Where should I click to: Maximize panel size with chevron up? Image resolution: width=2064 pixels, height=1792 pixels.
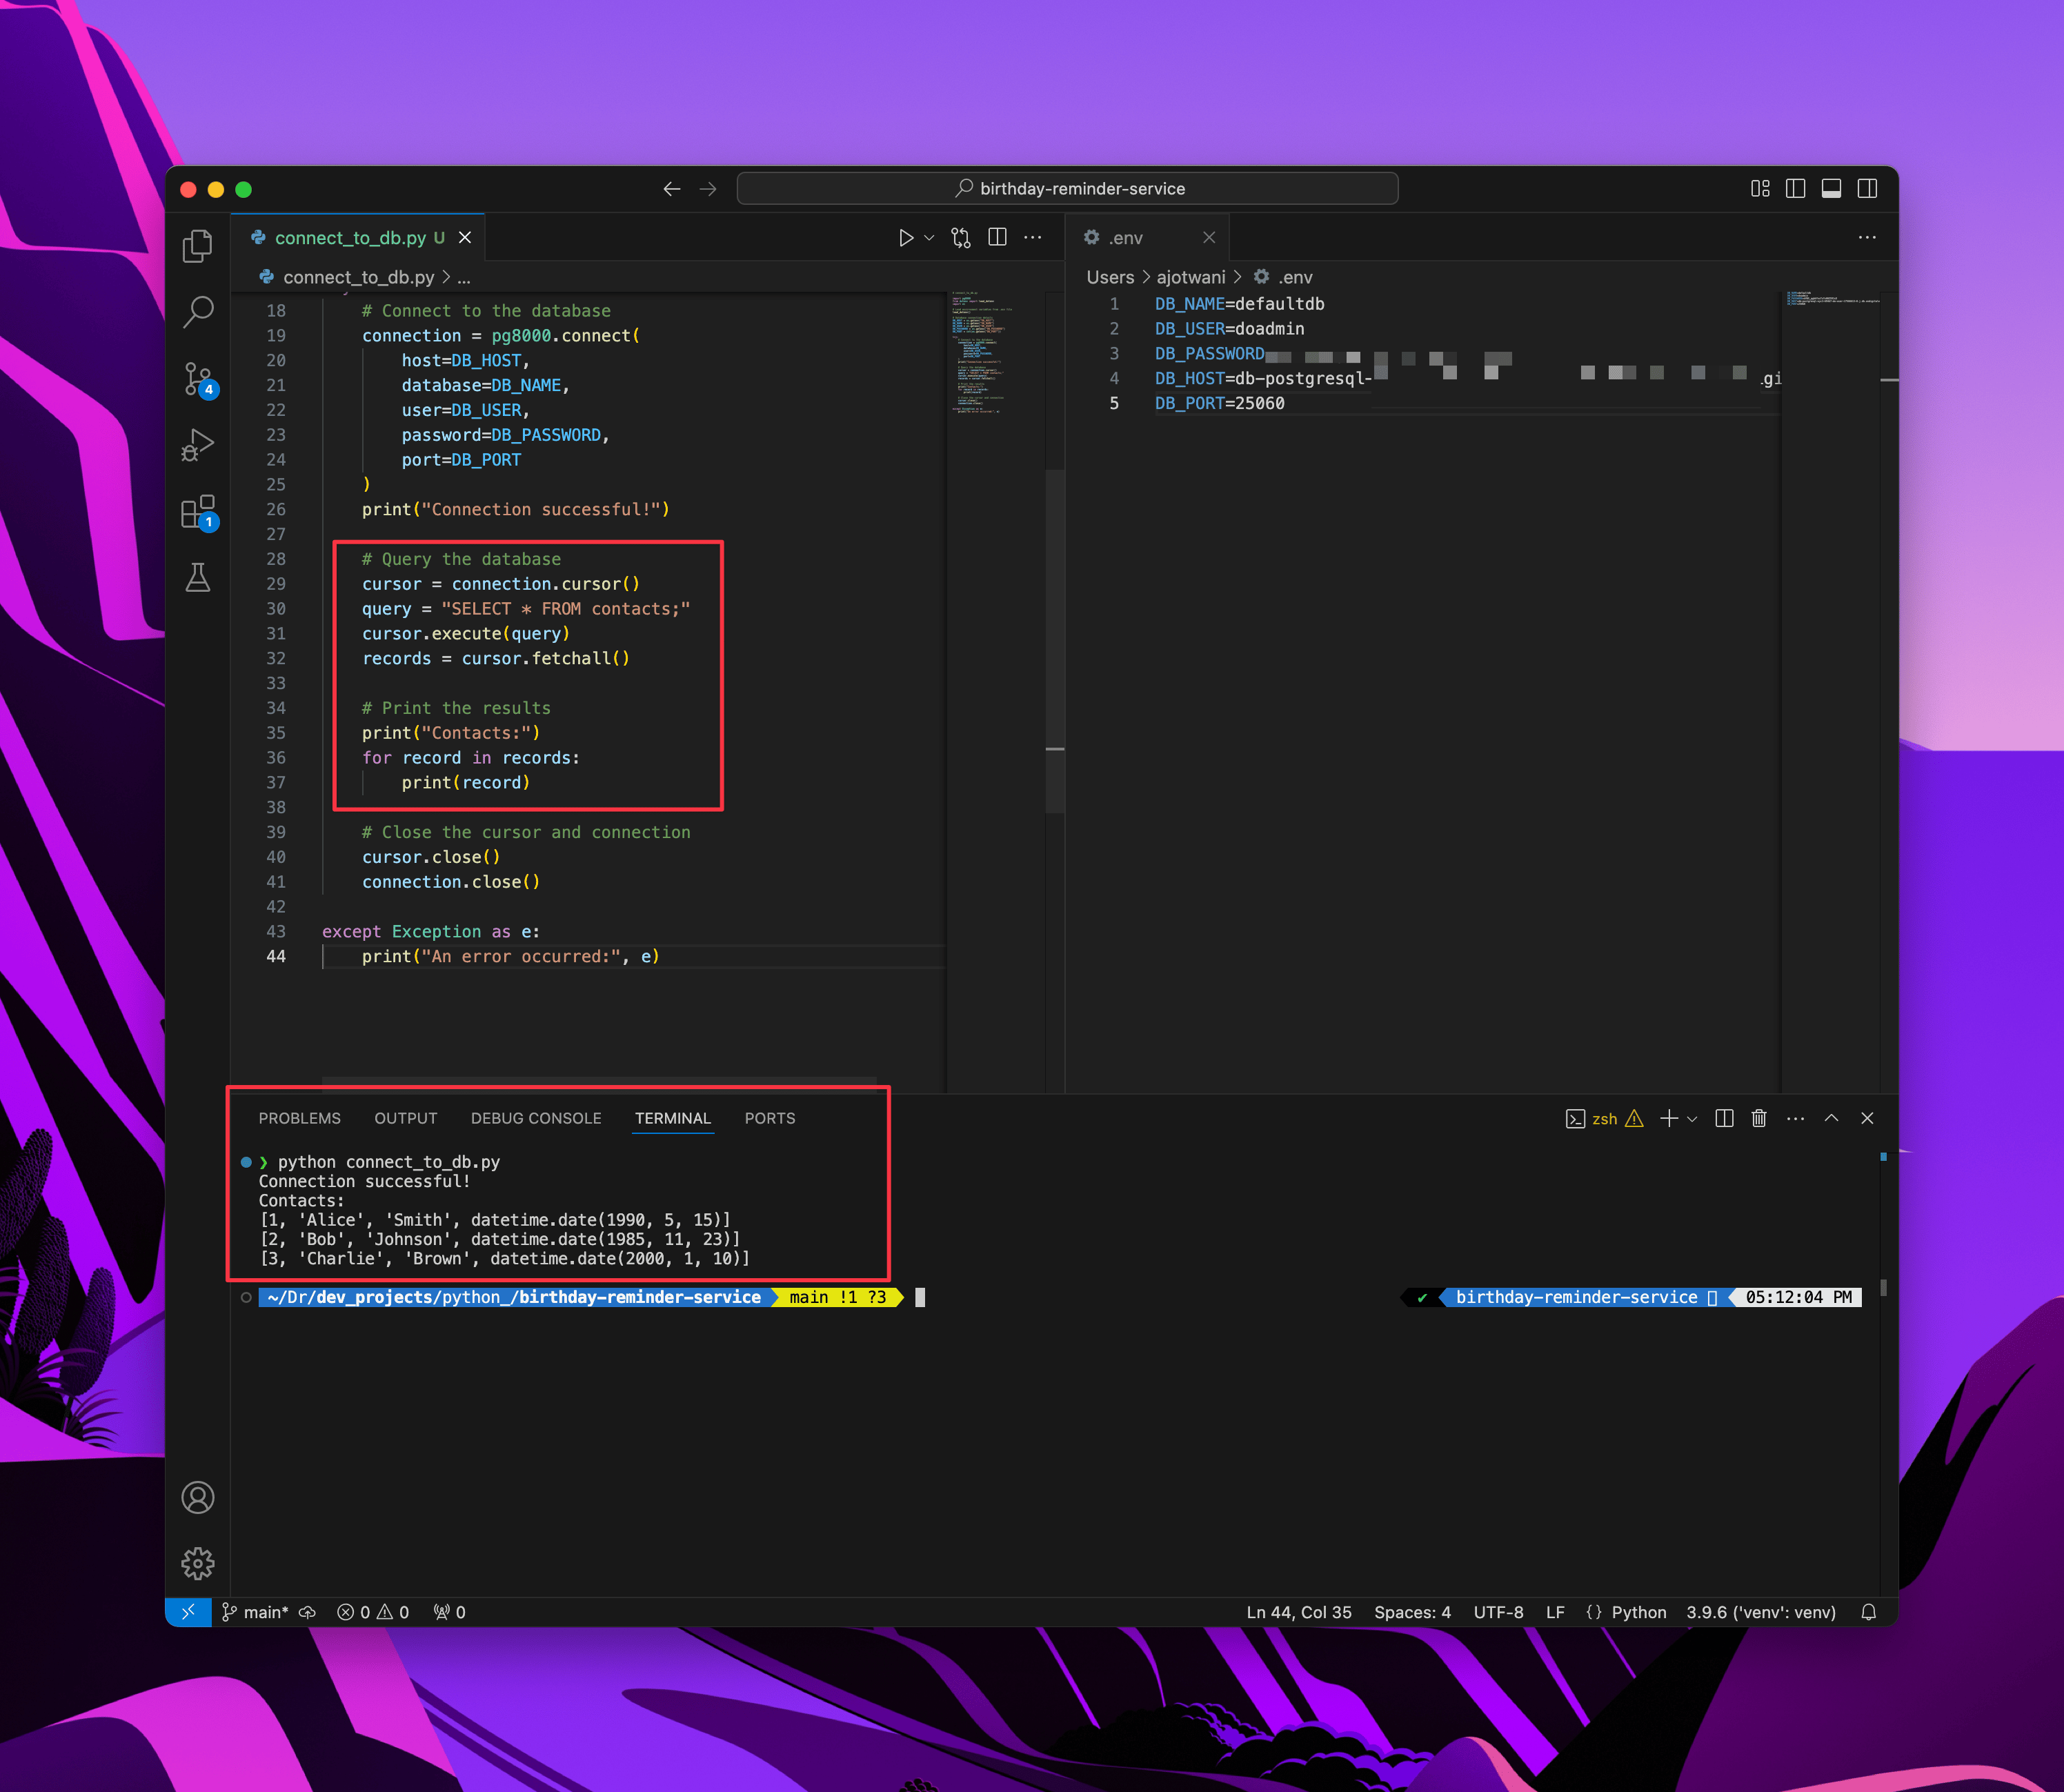pyautogui.click(x=1831, y=1118)
